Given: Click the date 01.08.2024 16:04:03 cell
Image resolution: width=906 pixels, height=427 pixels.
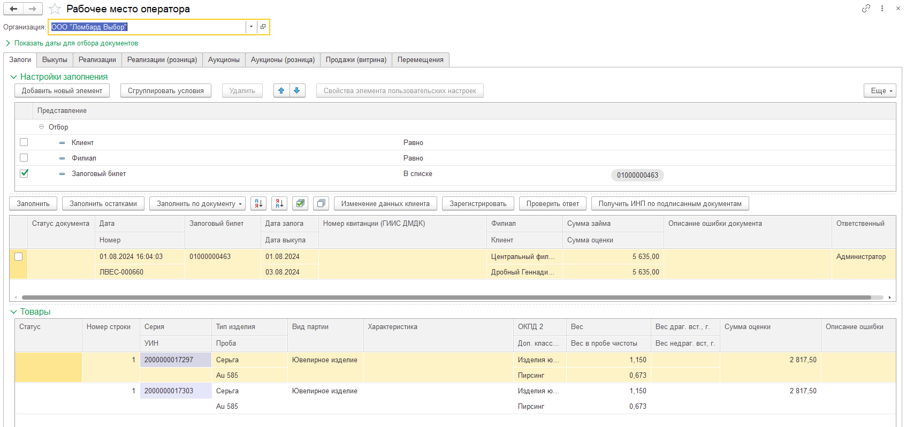Looking at the screenshot, I should pyautogui.click(x=140, y=256).
